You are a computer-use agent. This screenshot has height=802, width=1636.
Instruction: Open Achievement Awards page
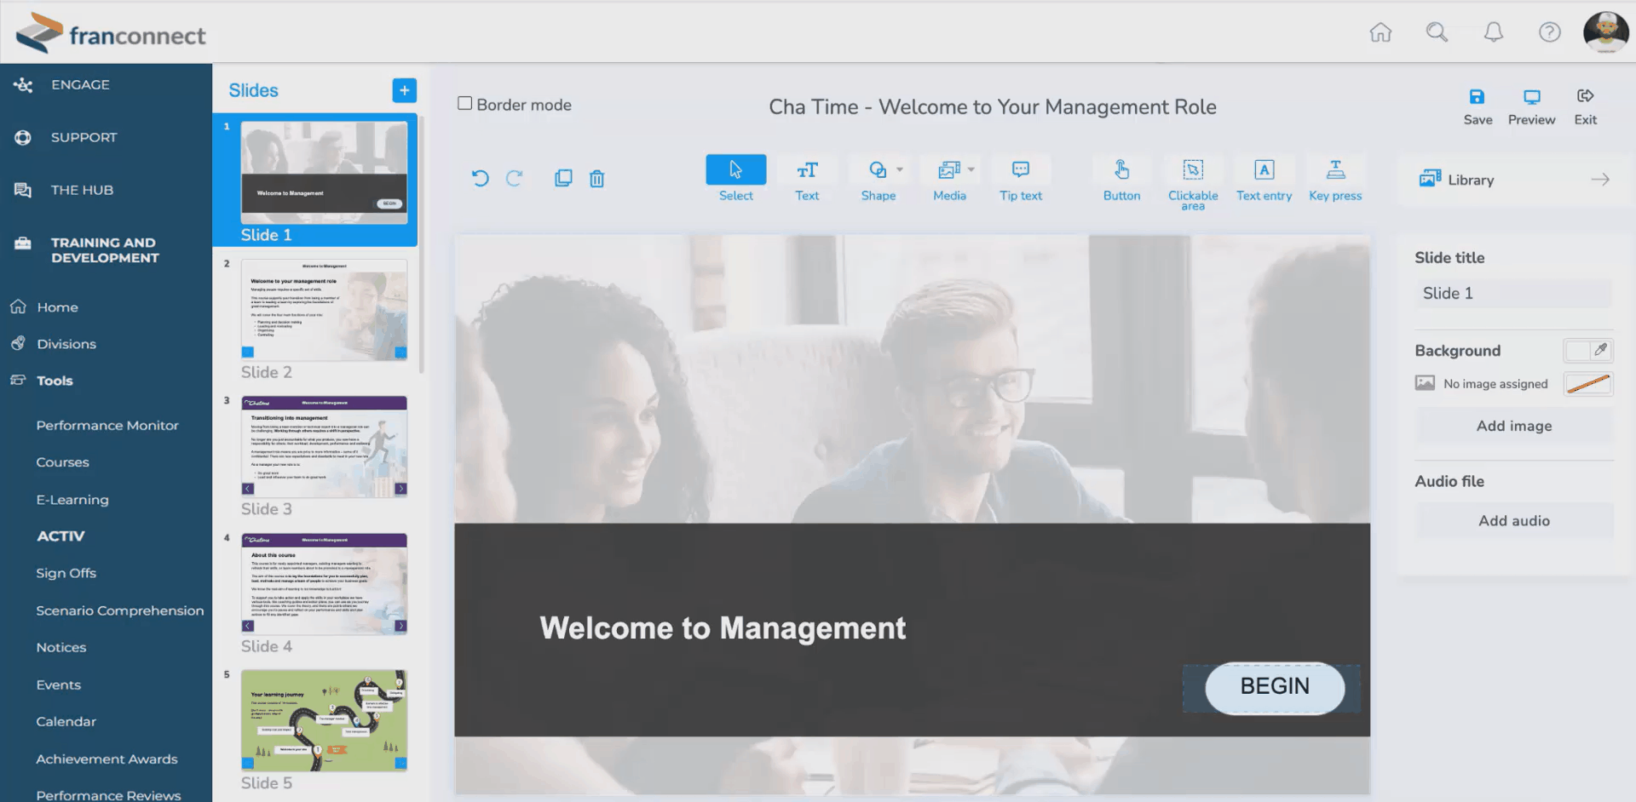[107, 759]
